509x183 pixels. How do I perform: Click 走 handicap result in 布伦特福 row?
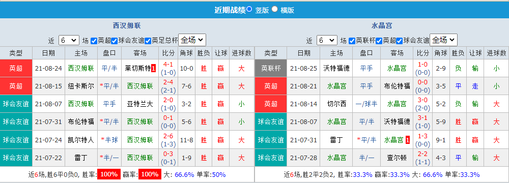coord(475,86)
